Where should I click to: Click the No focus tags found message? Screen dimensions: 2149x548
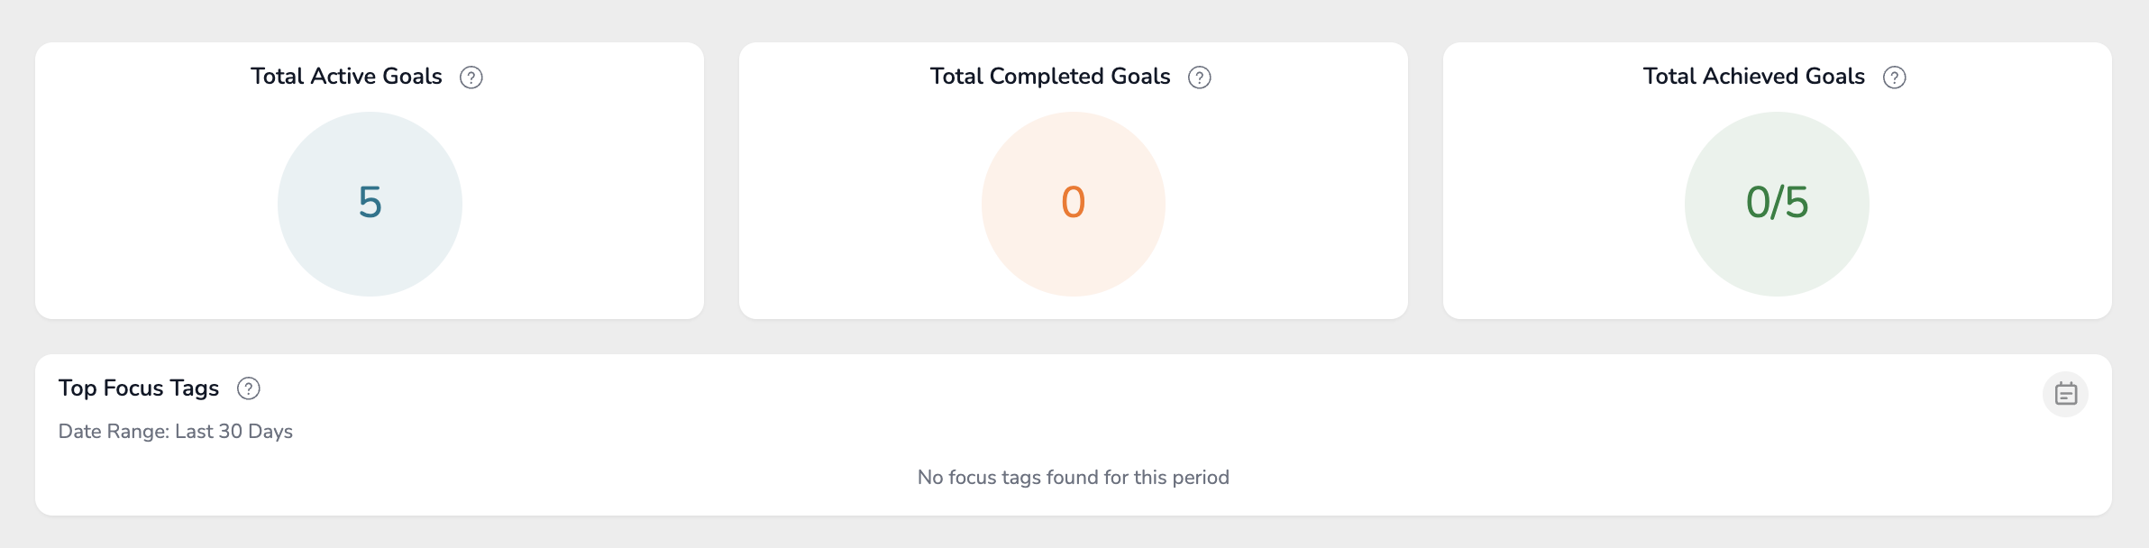(1073, 478)
